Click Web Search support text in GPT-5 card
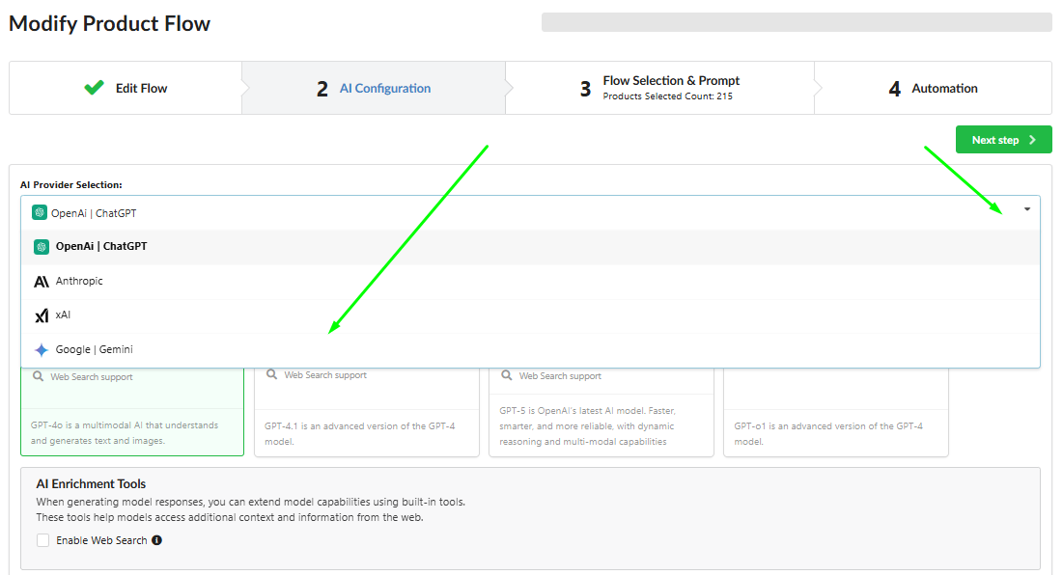Viewport: 1063px width, 575px height. pos(560,376)
